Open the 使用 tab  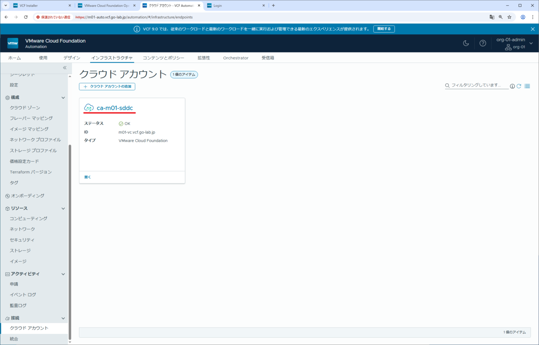point(43,58)
